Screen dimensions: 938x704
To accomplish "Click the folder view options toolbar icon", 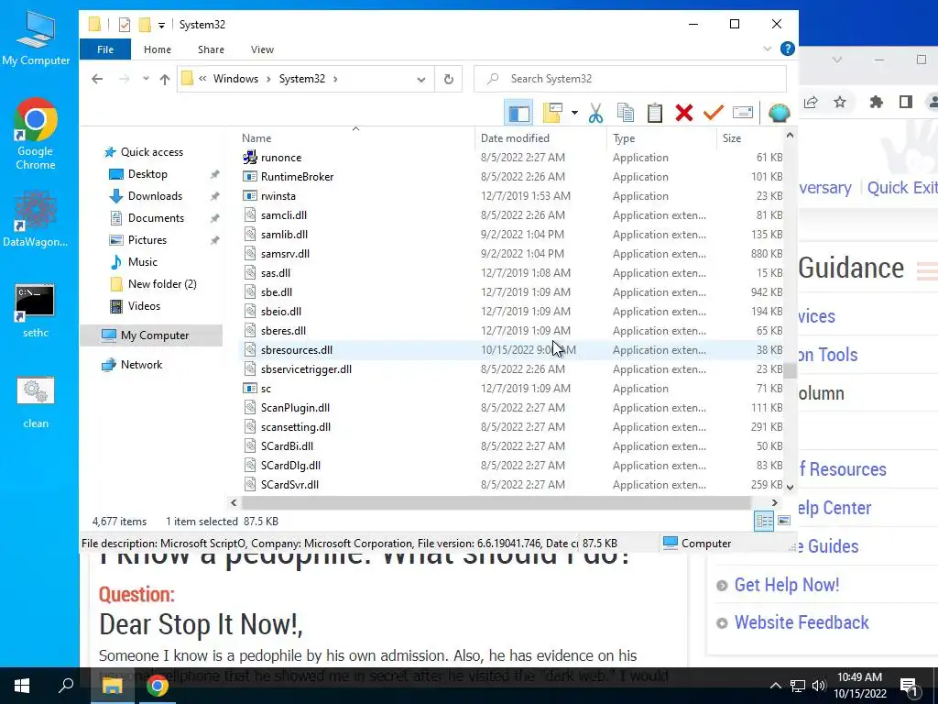I will pyautogui.click(x=552, y=113).
